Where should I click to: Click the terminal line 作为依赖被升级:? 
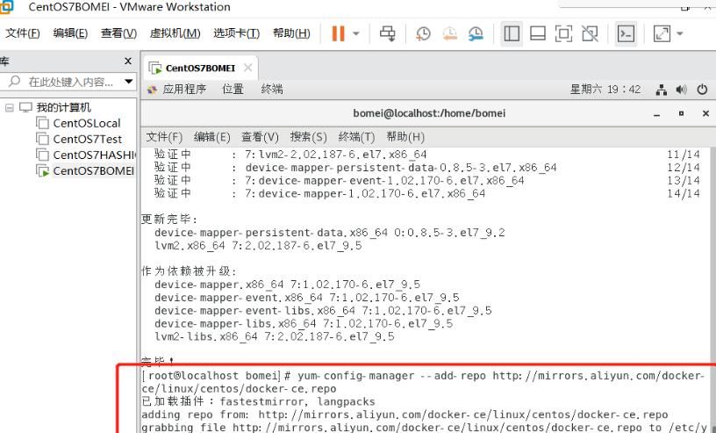pos(189,271)
